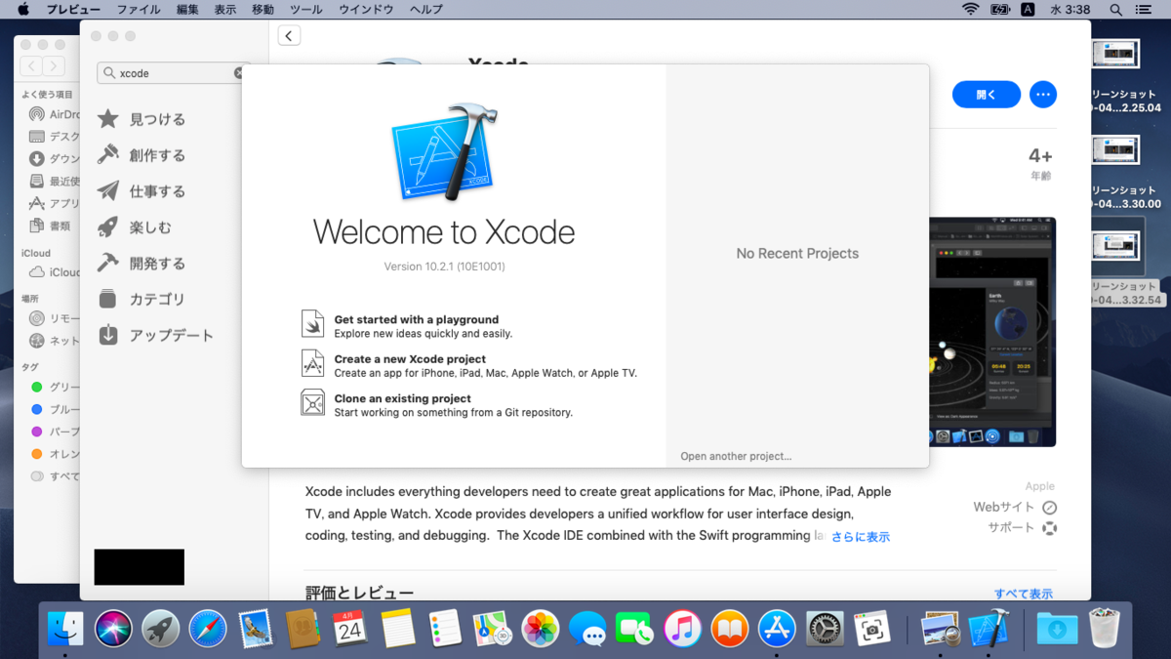The width and height of the screenshot is (1171, 659).
Task: Select the purple tag in Finder sidebar
Action: click(56, 432)
